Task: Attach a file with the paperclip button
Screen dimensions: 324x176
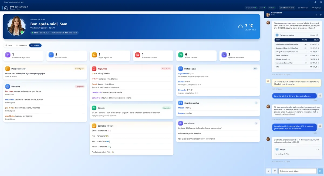Action: (275, 171)
